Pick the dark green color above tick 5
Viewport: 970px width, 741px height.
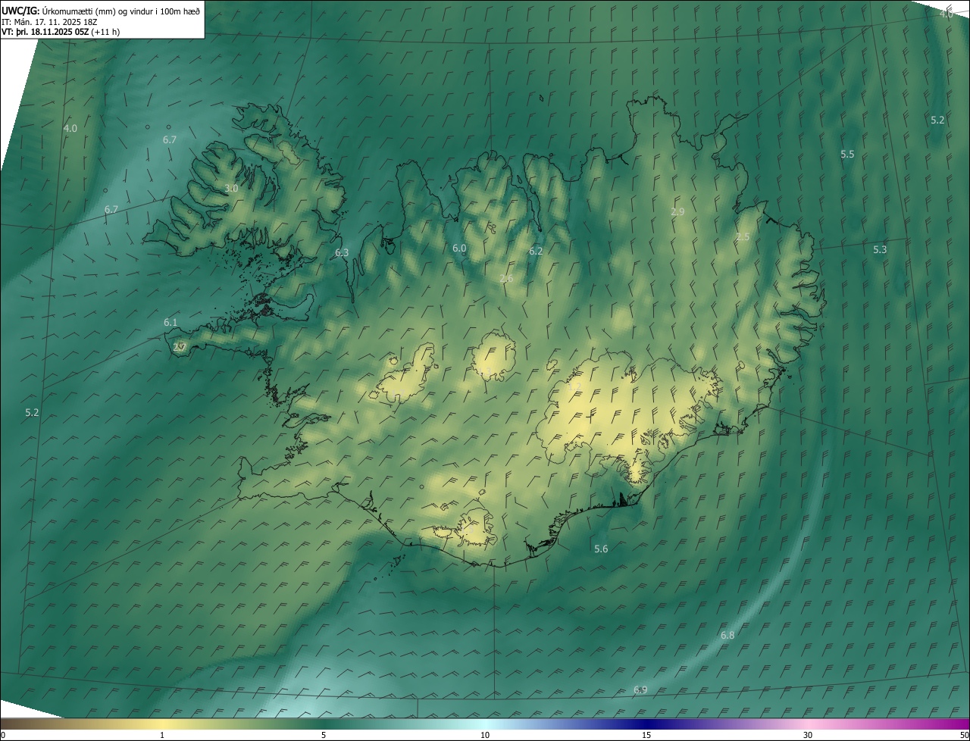324,724
